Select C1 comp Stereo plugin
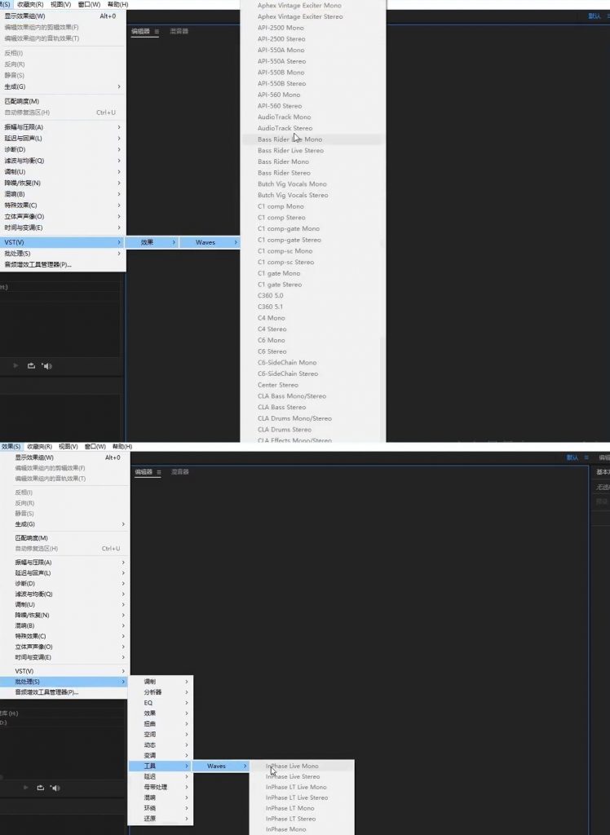Image resolution: width=610 pixels, height=835 pixels. (281, 218)
